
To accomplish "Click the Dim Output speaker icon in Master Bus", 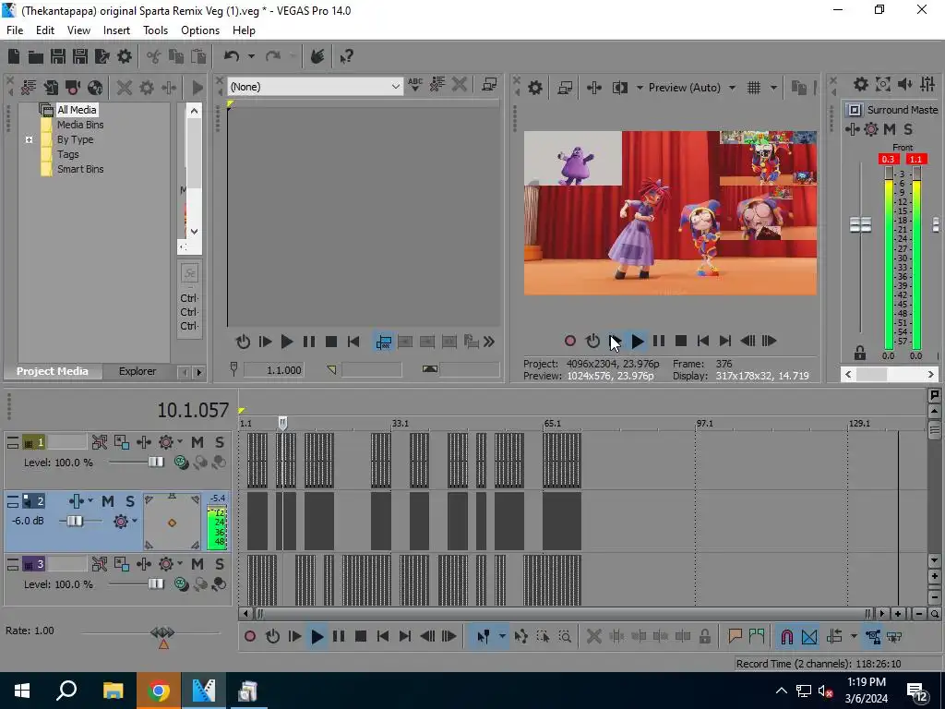I will point(905,84).
